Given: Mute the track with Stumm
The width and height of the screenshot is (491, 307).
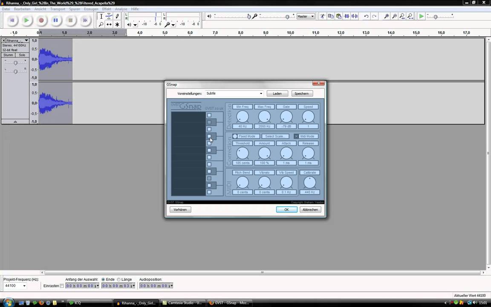Looking at the screenshot, I should 8,55.
